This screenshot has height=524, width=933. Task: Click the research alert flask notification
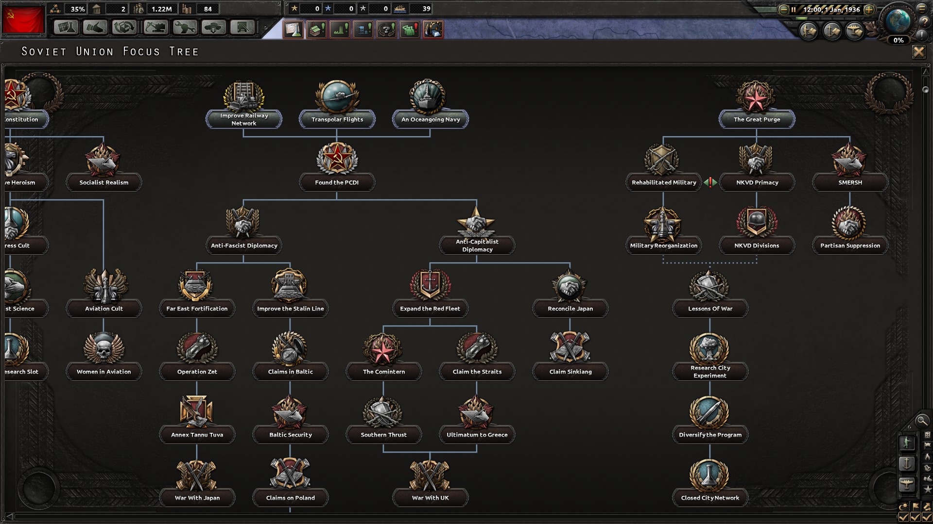294,30
